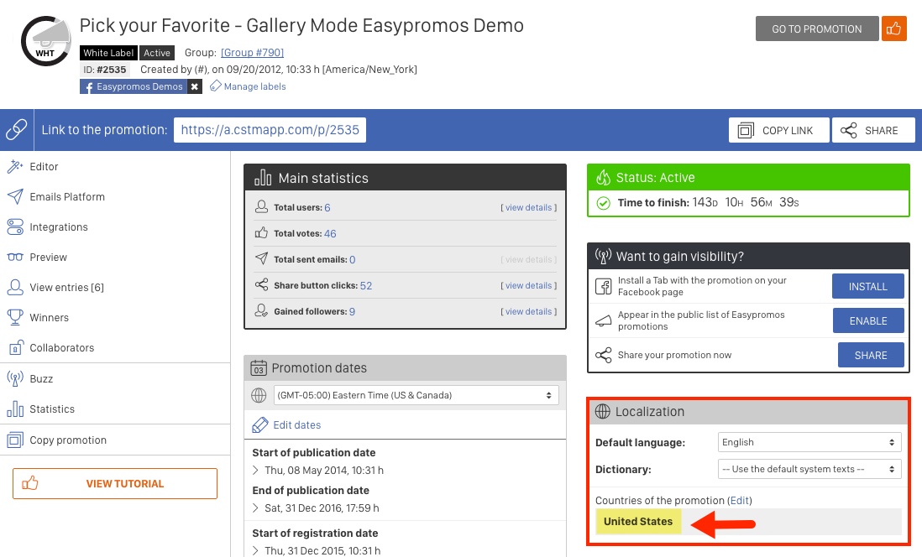Click the Easypromos Demos label tag

(134, 86)
